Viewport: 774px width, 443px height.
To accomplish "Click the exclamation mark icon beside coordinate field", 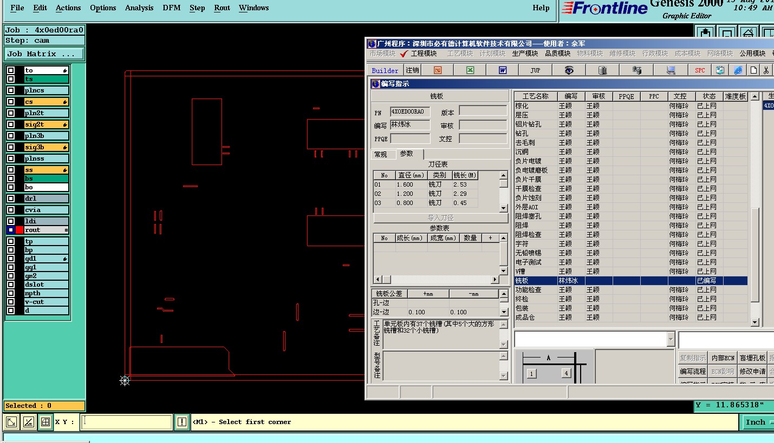I will [x=181, y=422].
